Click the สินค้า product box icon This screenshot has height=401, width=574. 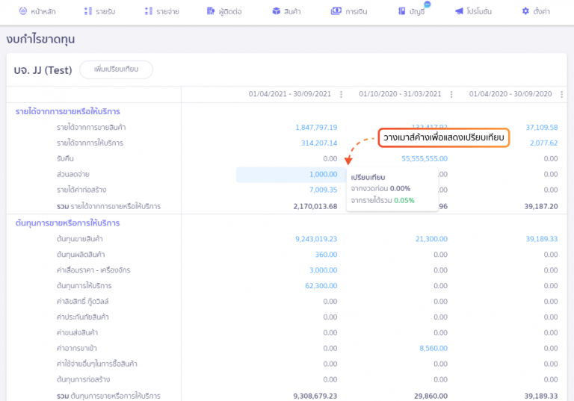pos(277,12)
